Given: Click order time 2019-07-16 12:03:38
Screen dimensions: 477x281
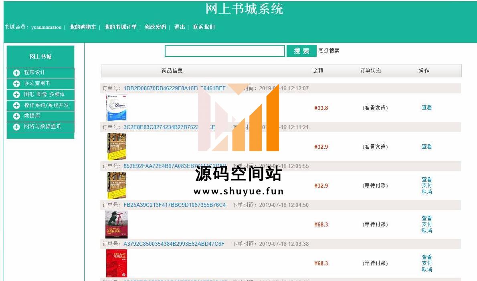Looking at the screenshot, I should tap(284, 244).
